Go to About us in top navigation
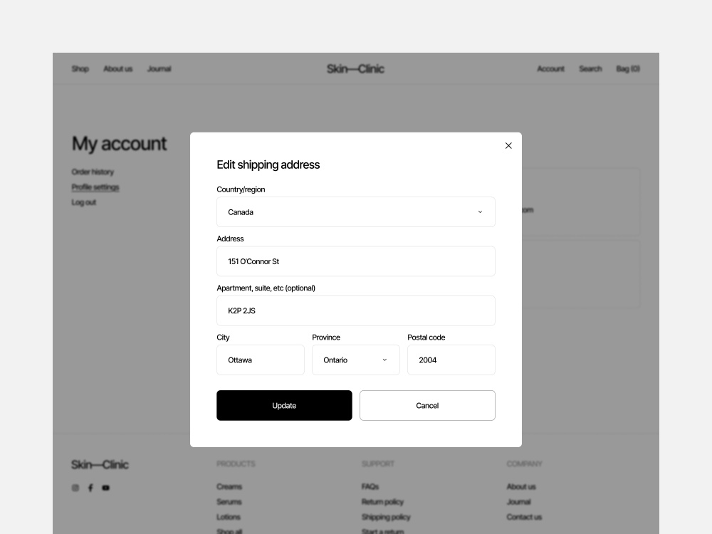Screen dimensions: 712x534 [x=118, y=69]
